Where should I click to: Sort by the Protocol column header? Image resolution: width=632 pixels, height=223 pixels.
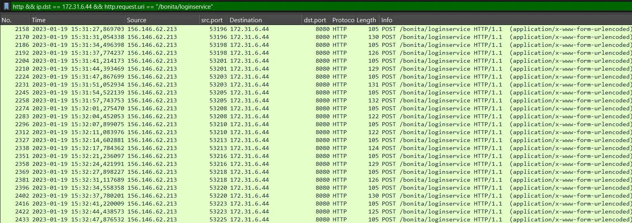(343, 20)
